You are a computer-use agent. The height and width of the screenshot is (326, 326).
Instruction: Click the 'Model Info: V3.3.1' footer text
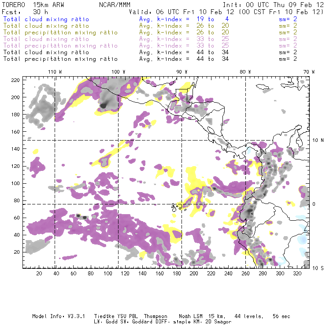click(59, 316)
